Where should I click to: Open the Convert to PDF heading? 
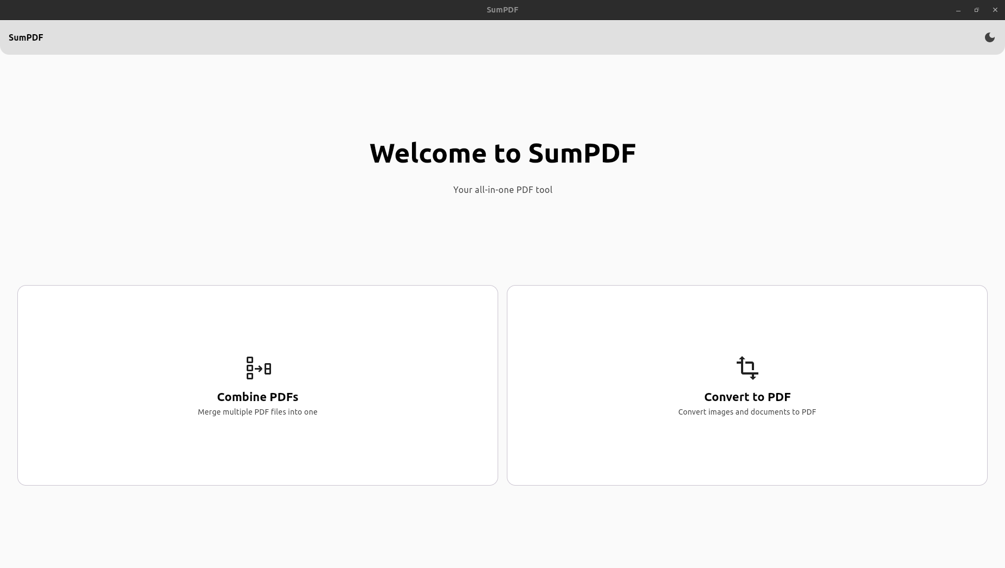click(747, 397)
